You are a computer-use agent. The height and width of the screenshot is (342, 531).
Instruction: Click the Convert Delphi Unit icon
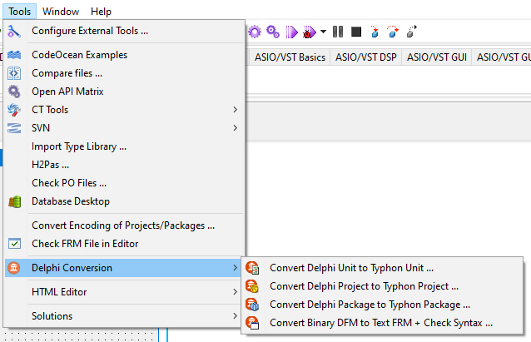(252, 268)
